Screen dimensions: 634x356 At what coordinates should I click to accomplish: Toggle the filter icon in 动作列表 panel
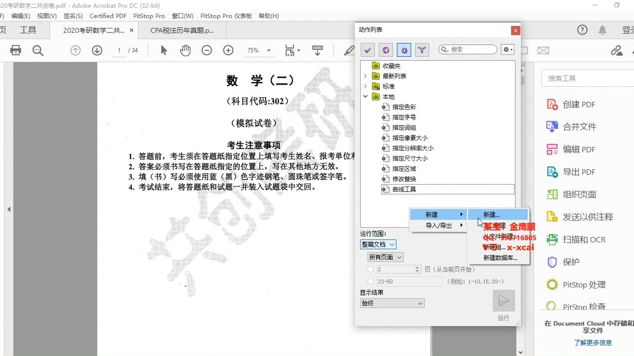click(422, 49)
